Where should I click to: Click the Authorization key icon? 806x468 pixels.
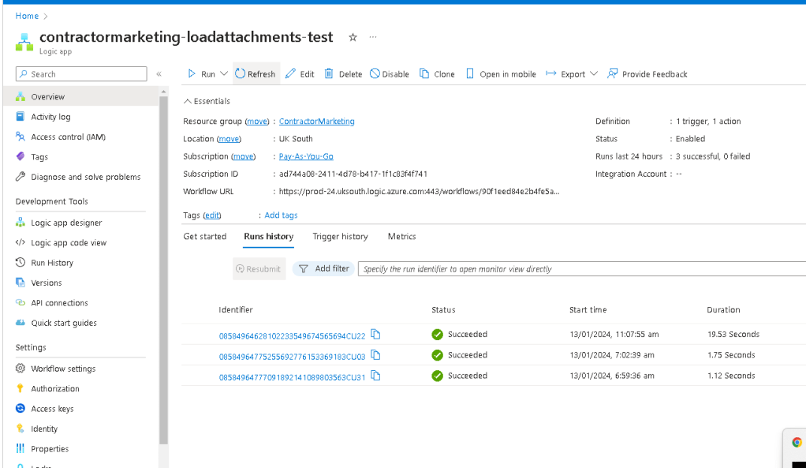coord(20,388)
